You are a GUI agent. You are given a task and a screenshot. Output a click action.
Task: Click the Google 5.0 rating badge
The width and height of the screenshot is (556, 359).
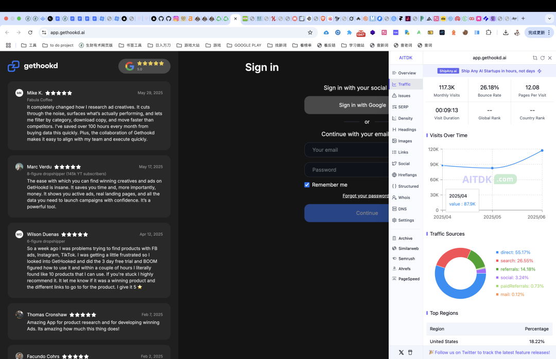[144, 66]
